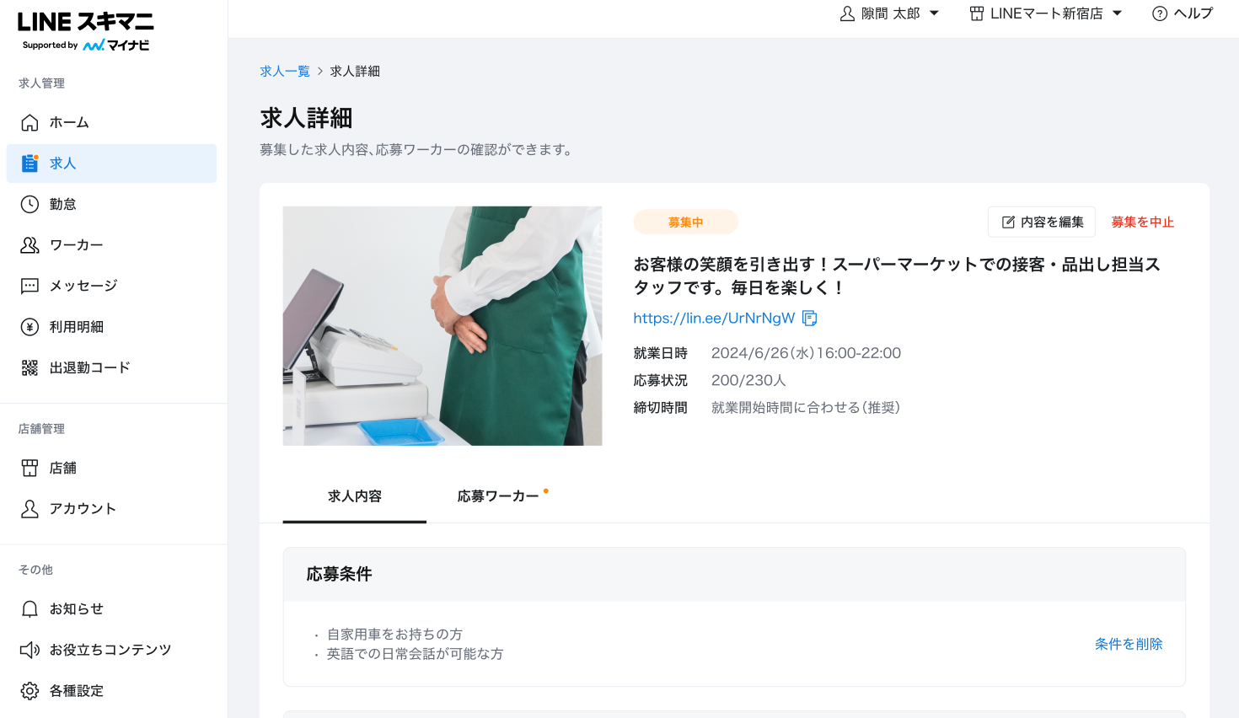1239x718 pixels.
Task: Open the lin.ee/UrNrNgW job link
Action: coord(714,319)
